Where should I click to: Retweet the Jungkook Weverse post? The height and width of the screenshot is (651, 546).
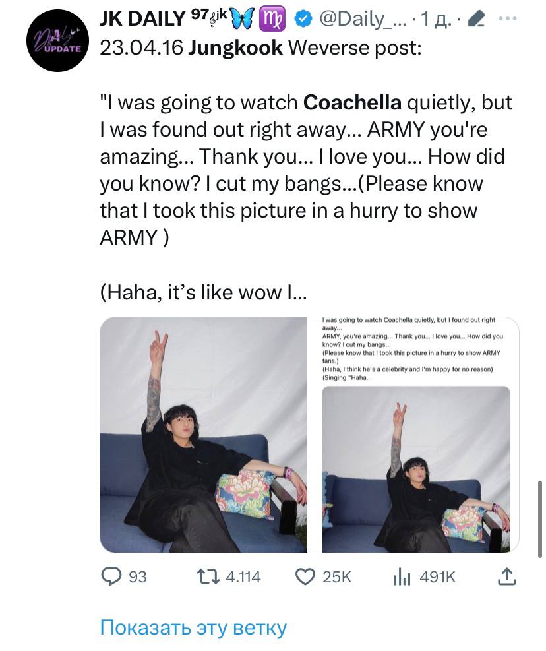point(208,577)
